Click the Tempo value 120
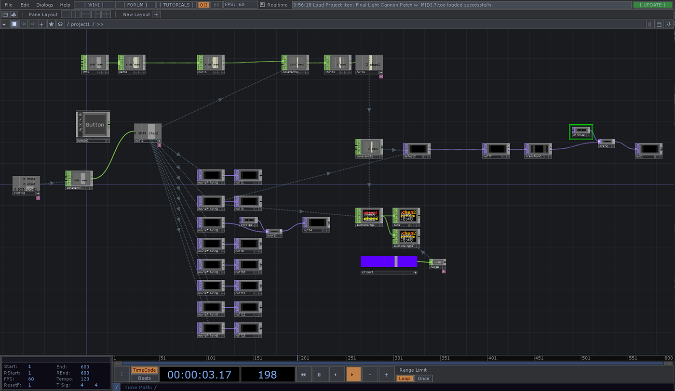675x391 pixels. point(85,379)
